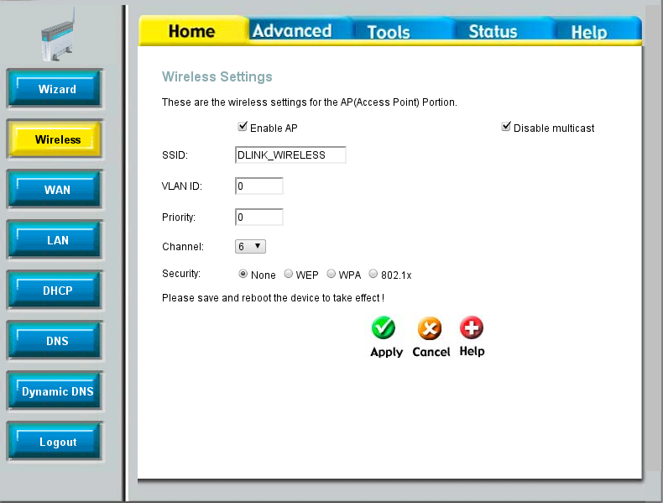The height and width of the screenshot is (503, 663).
Task: Select the WPA security option
Action: coord(331,274)
